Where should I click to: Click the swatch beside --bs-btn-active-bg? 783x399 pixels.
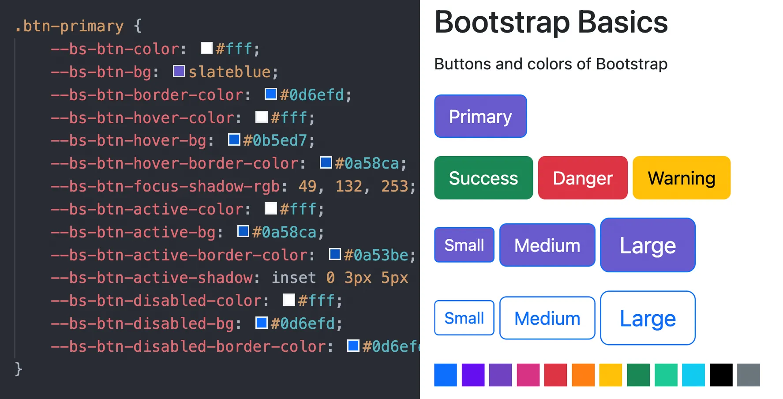pos(243,231)
